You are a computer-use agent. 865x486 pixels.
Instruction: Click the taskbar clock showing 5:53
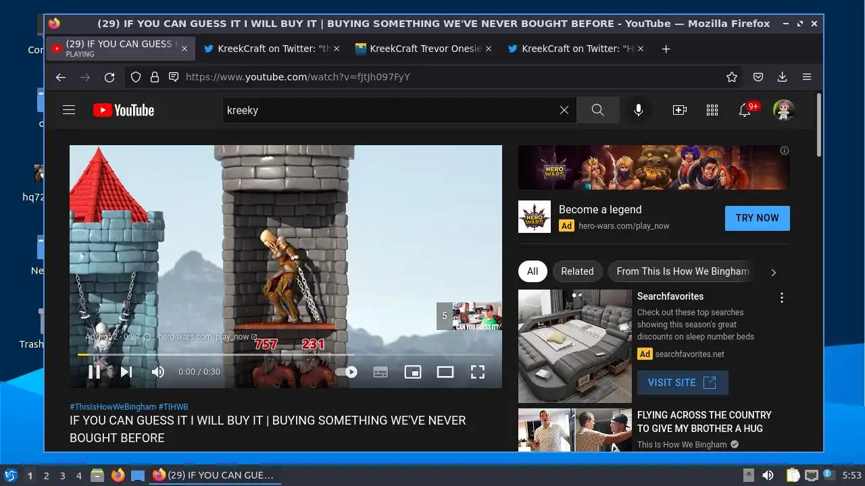point(851,475)
